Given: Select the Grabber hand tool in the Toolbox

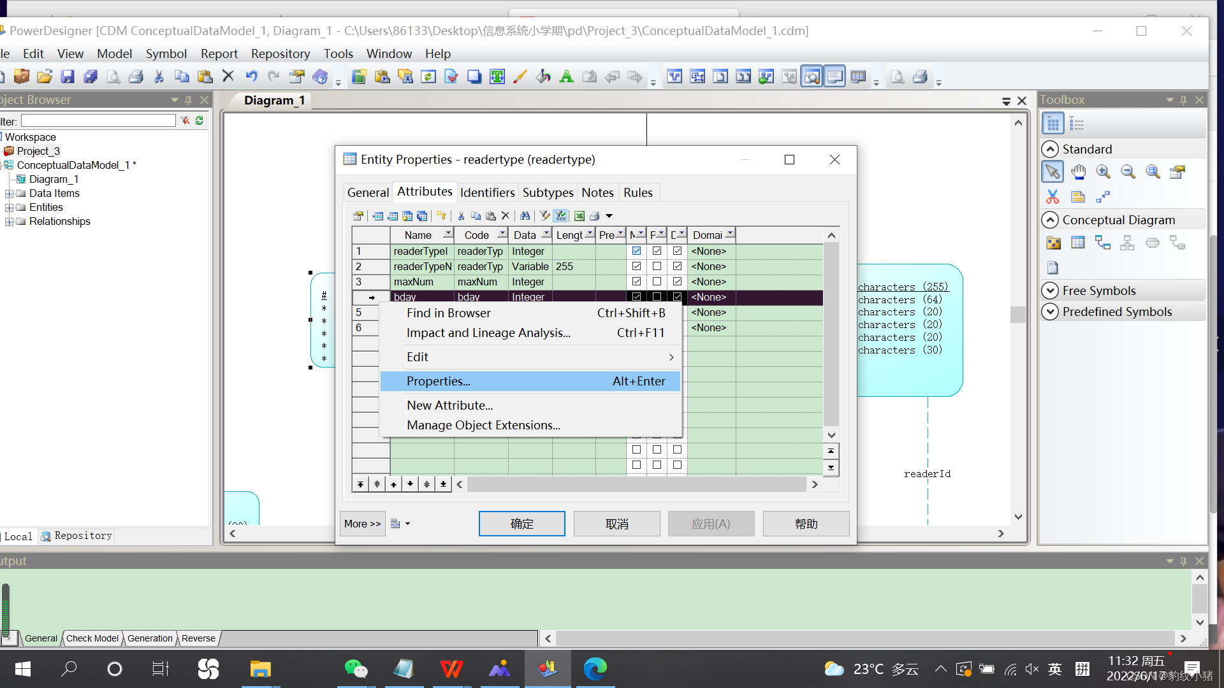Looking at the screenshot, I should (x=1078, y=172).
